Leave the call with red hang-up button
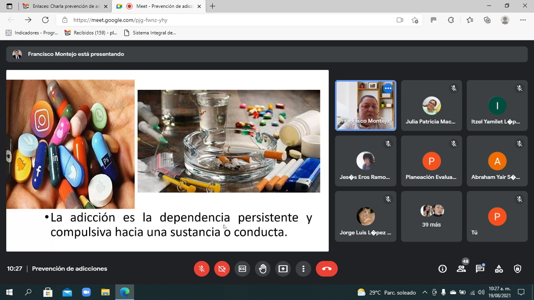 tap(327, 269)
